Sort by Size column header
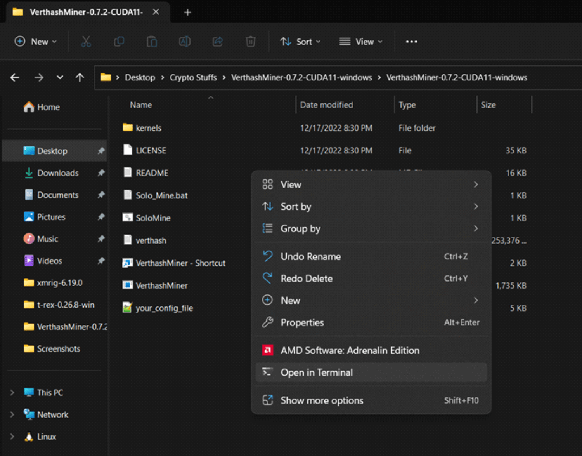The height and width of the screenshot is (456, 582). 488,105
